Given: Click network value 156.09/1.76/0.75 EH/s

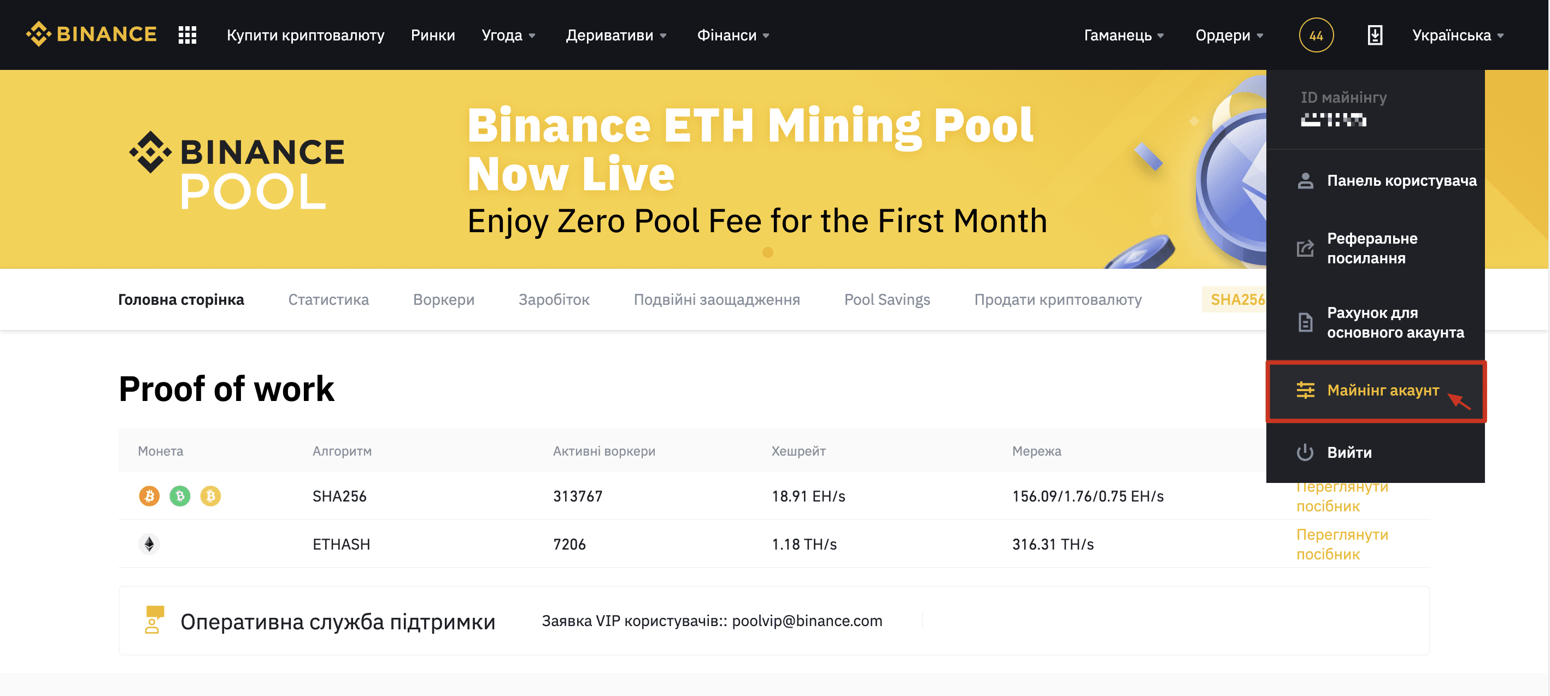Looking at the screenshot, I should [x=1087, y=496].
